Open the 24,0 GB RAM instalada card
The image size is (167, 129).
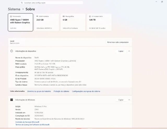click(x=47, y=22)
